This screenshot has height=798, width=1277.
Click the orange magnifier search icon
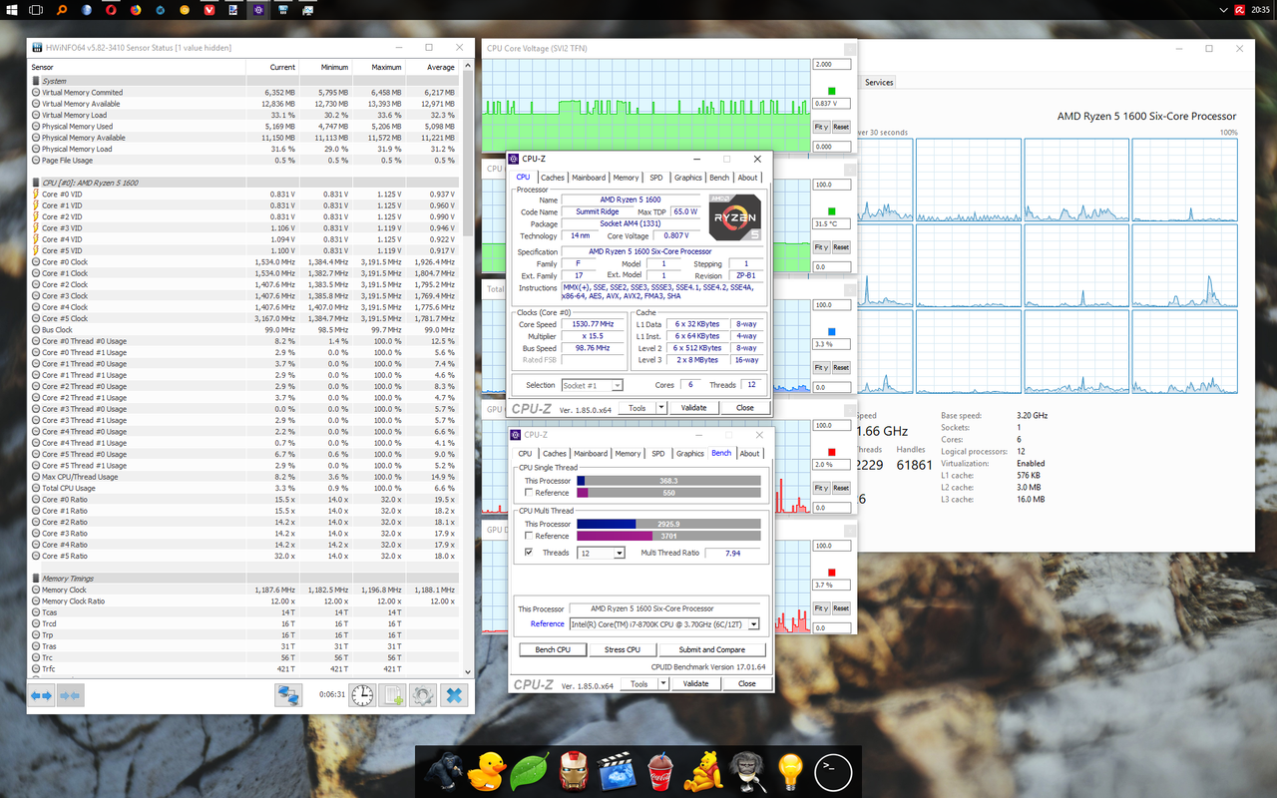[x=62, y=10]
